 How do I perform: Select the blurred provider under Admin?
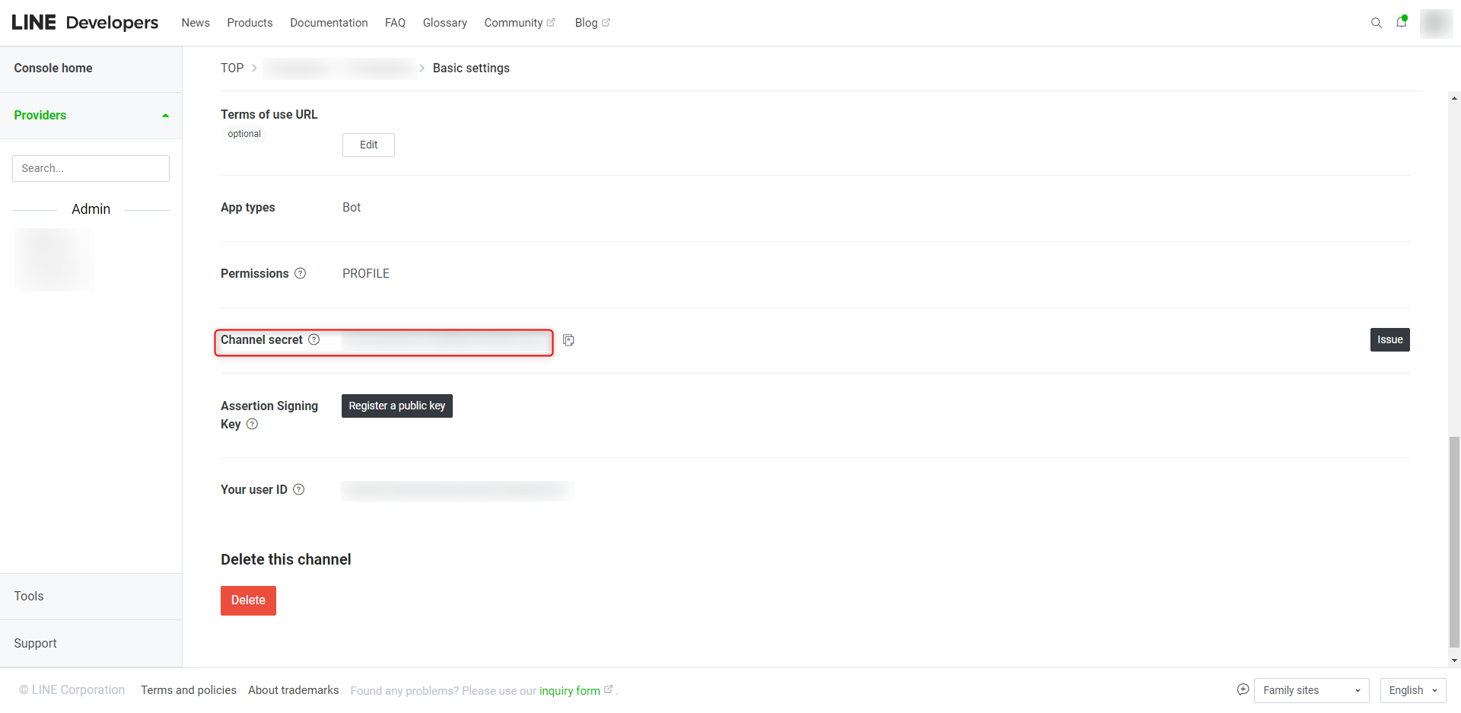point(55,259)
